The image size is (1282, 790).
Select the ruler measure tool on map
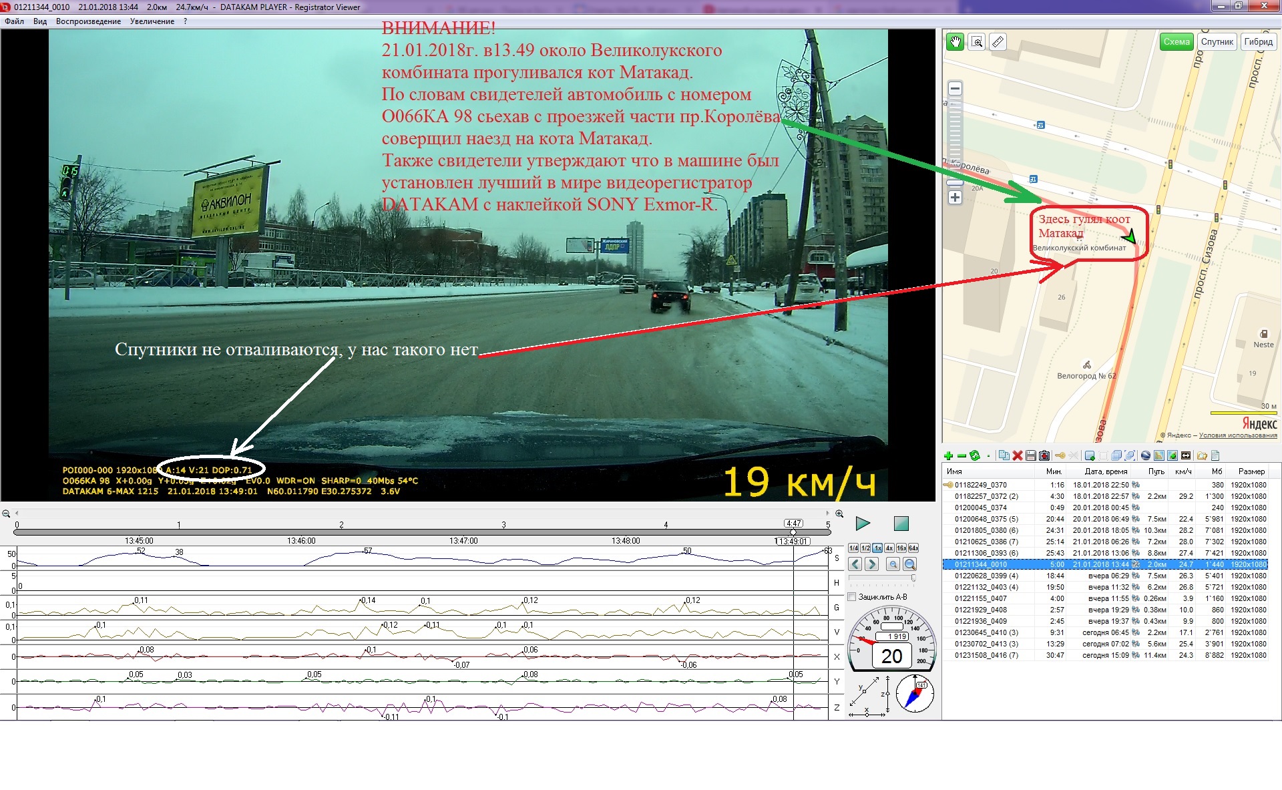coord(998,42)
